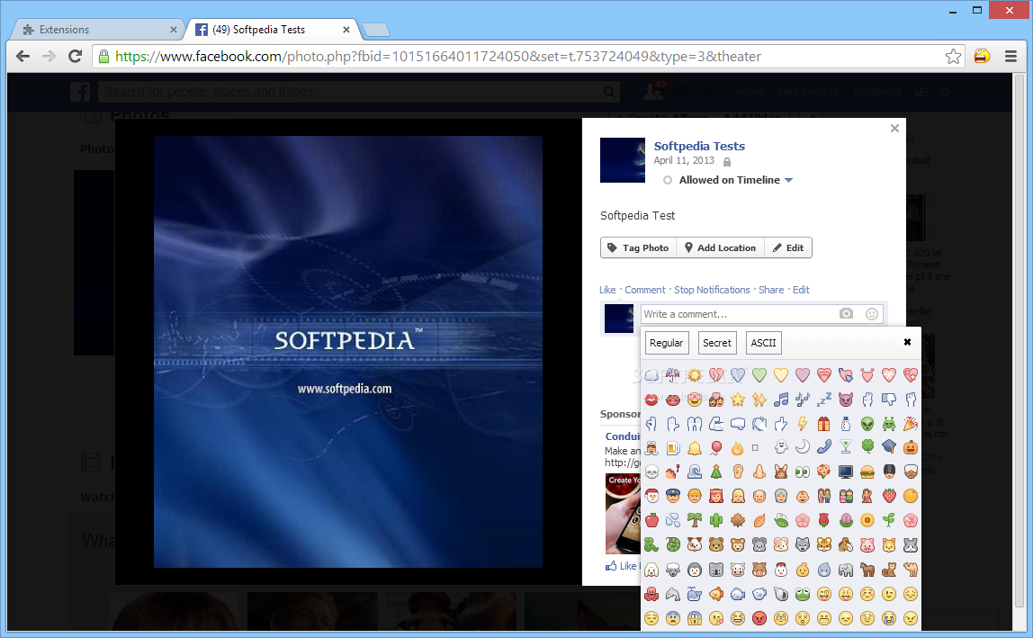Close the photo theater view
Viewport: 1033px width, 638px height.
894,129
